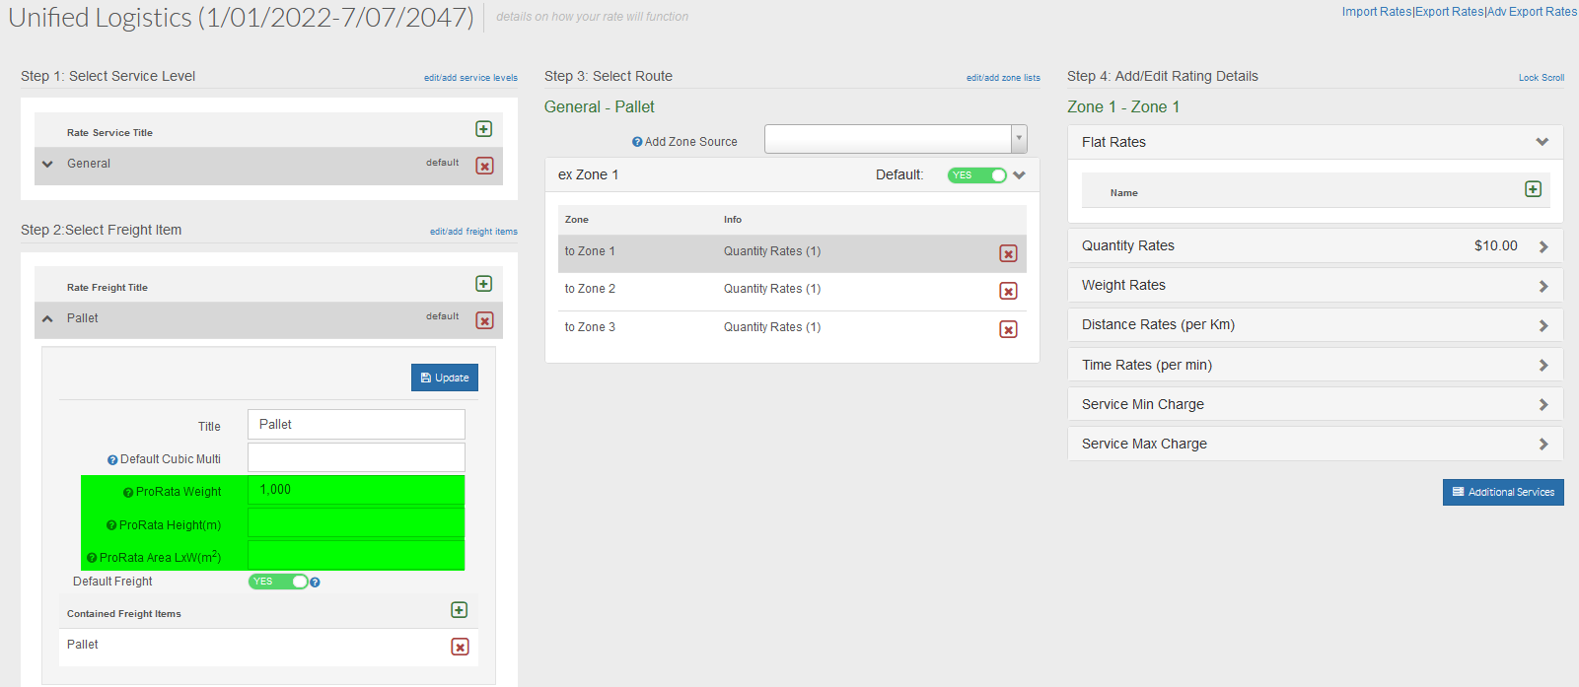Toggle the ex Zone 1 Default switch
This screenshot has width=1579, height=687.
click(976, 175)
